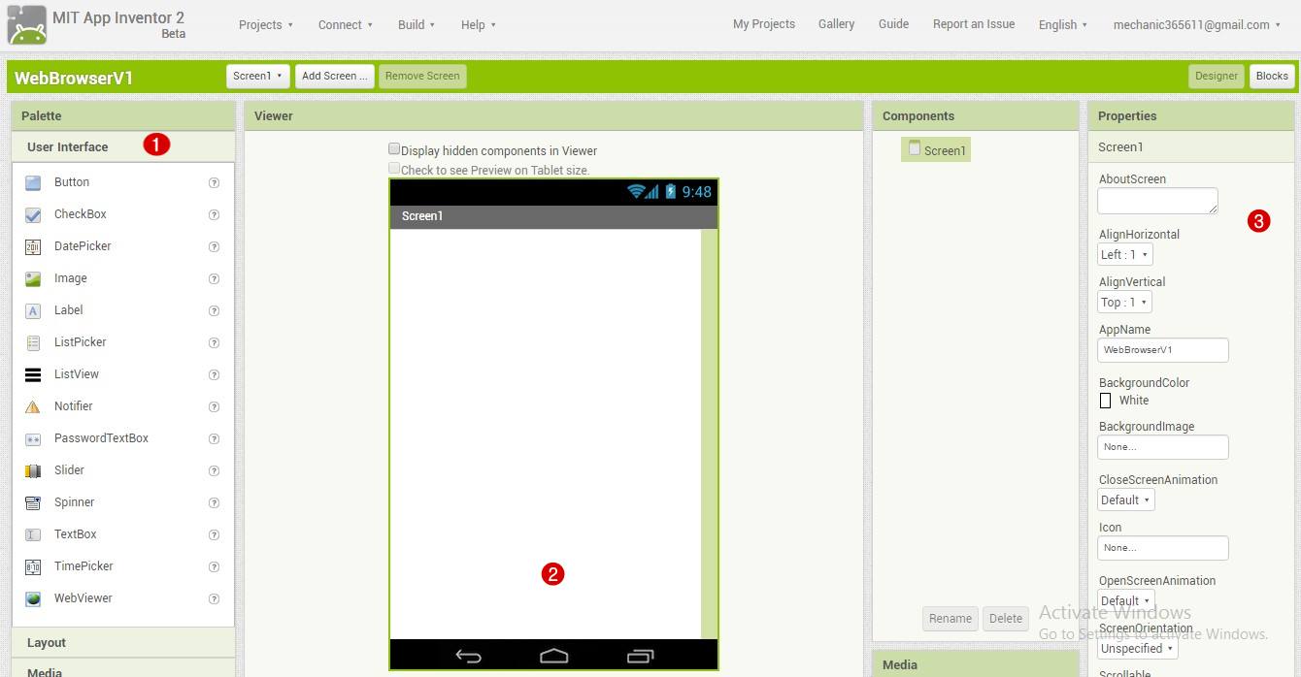
Task: Switch to the Designer view
Action: (x=1217, y=76)
